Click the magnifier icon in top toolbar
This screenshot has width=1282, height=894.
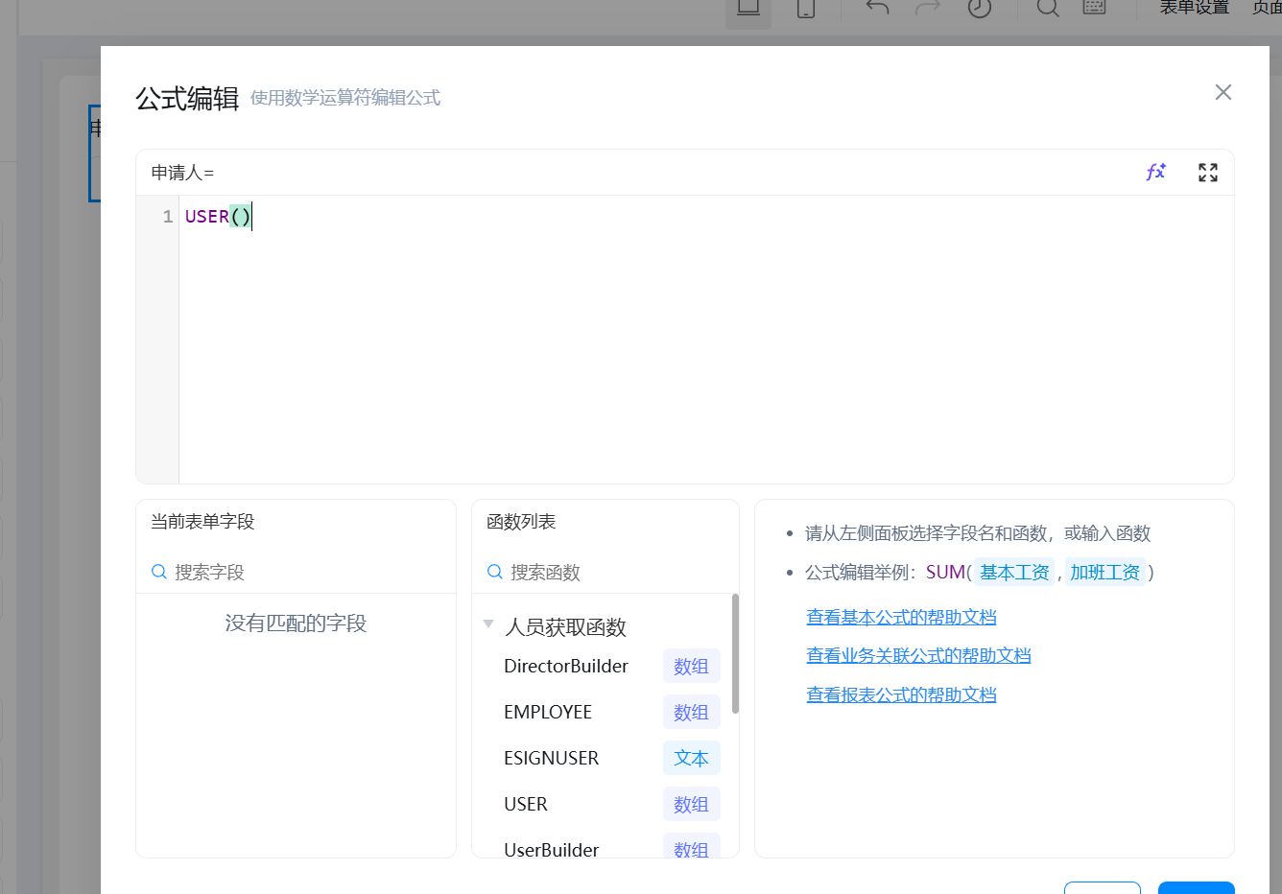[x=1048, y=9]
